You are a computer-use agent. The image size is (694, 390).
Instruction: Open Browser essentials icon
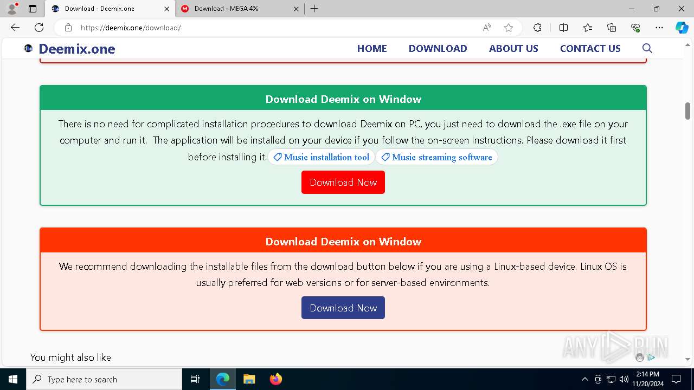tap(635, 28)
